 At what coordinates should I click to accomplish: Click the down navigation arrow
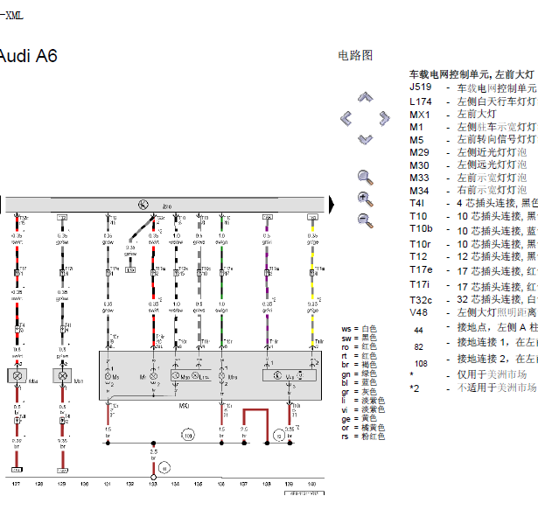click(x=365, y=139)
